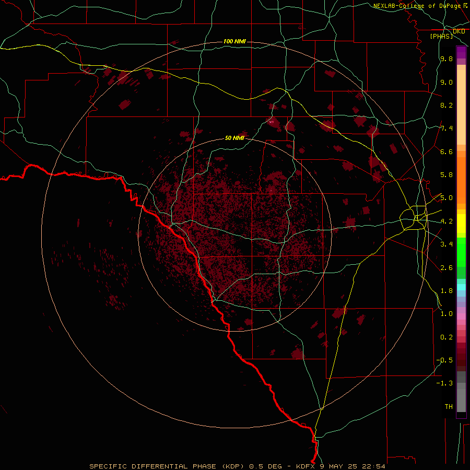The width and height of the screenshot is (470, 470).
Task: Click the 5.8 color scale value
Action: [446, 175]
